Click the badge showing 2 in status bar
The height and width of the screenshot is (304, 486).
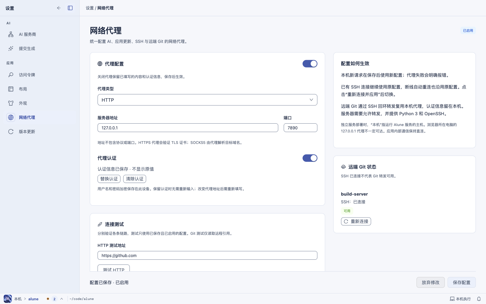coord(54,299)
